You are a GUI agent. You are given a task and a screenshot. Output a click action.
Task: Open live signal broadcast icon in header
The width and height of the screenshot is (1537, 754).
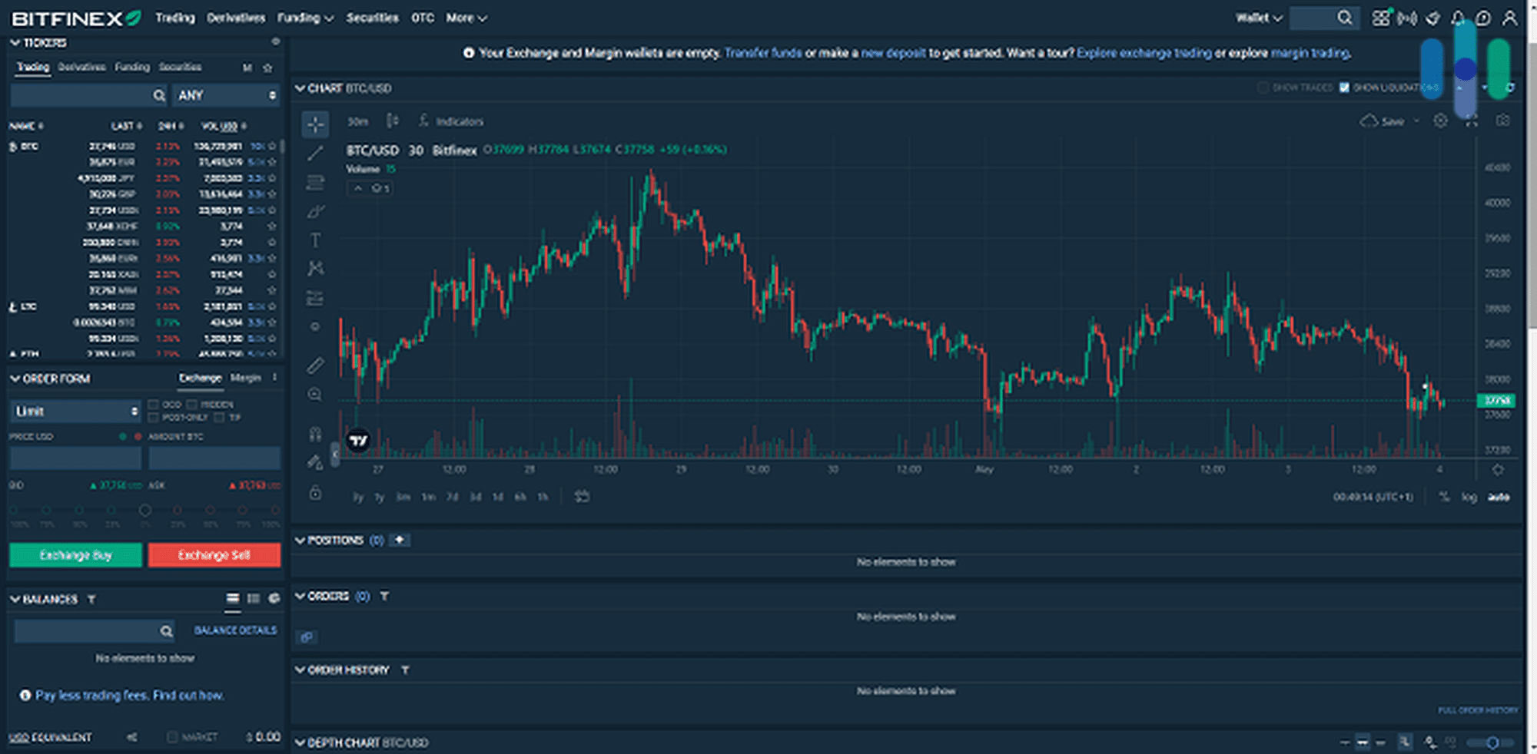coord(1407,18)
